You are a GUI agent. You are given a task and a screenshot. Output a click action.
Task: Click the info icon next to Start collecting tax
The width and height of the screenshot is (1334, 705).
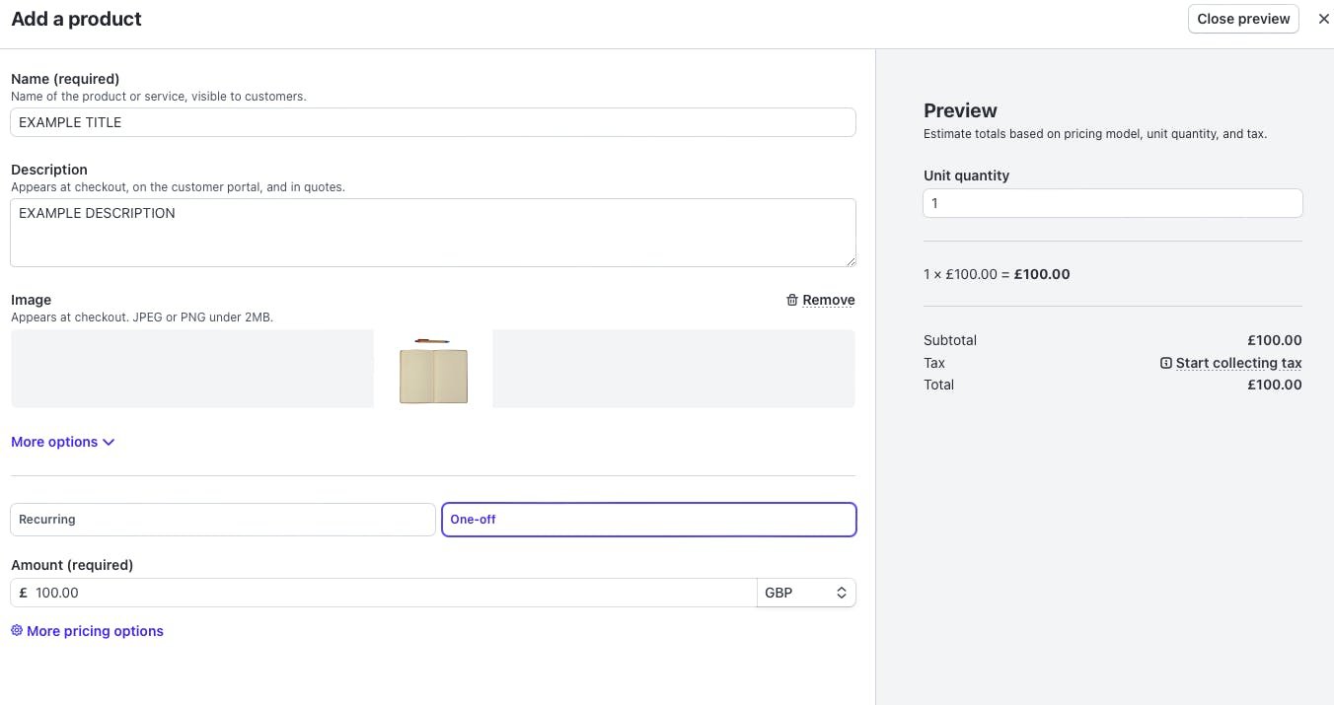(x=1166, y=363)
